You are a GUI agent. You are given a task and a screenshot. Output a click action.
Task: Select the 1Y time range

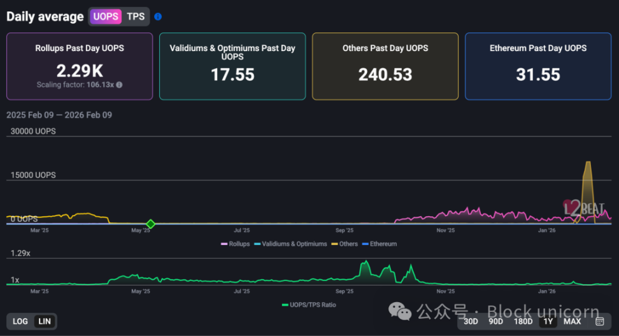click(x=548, y=321)
